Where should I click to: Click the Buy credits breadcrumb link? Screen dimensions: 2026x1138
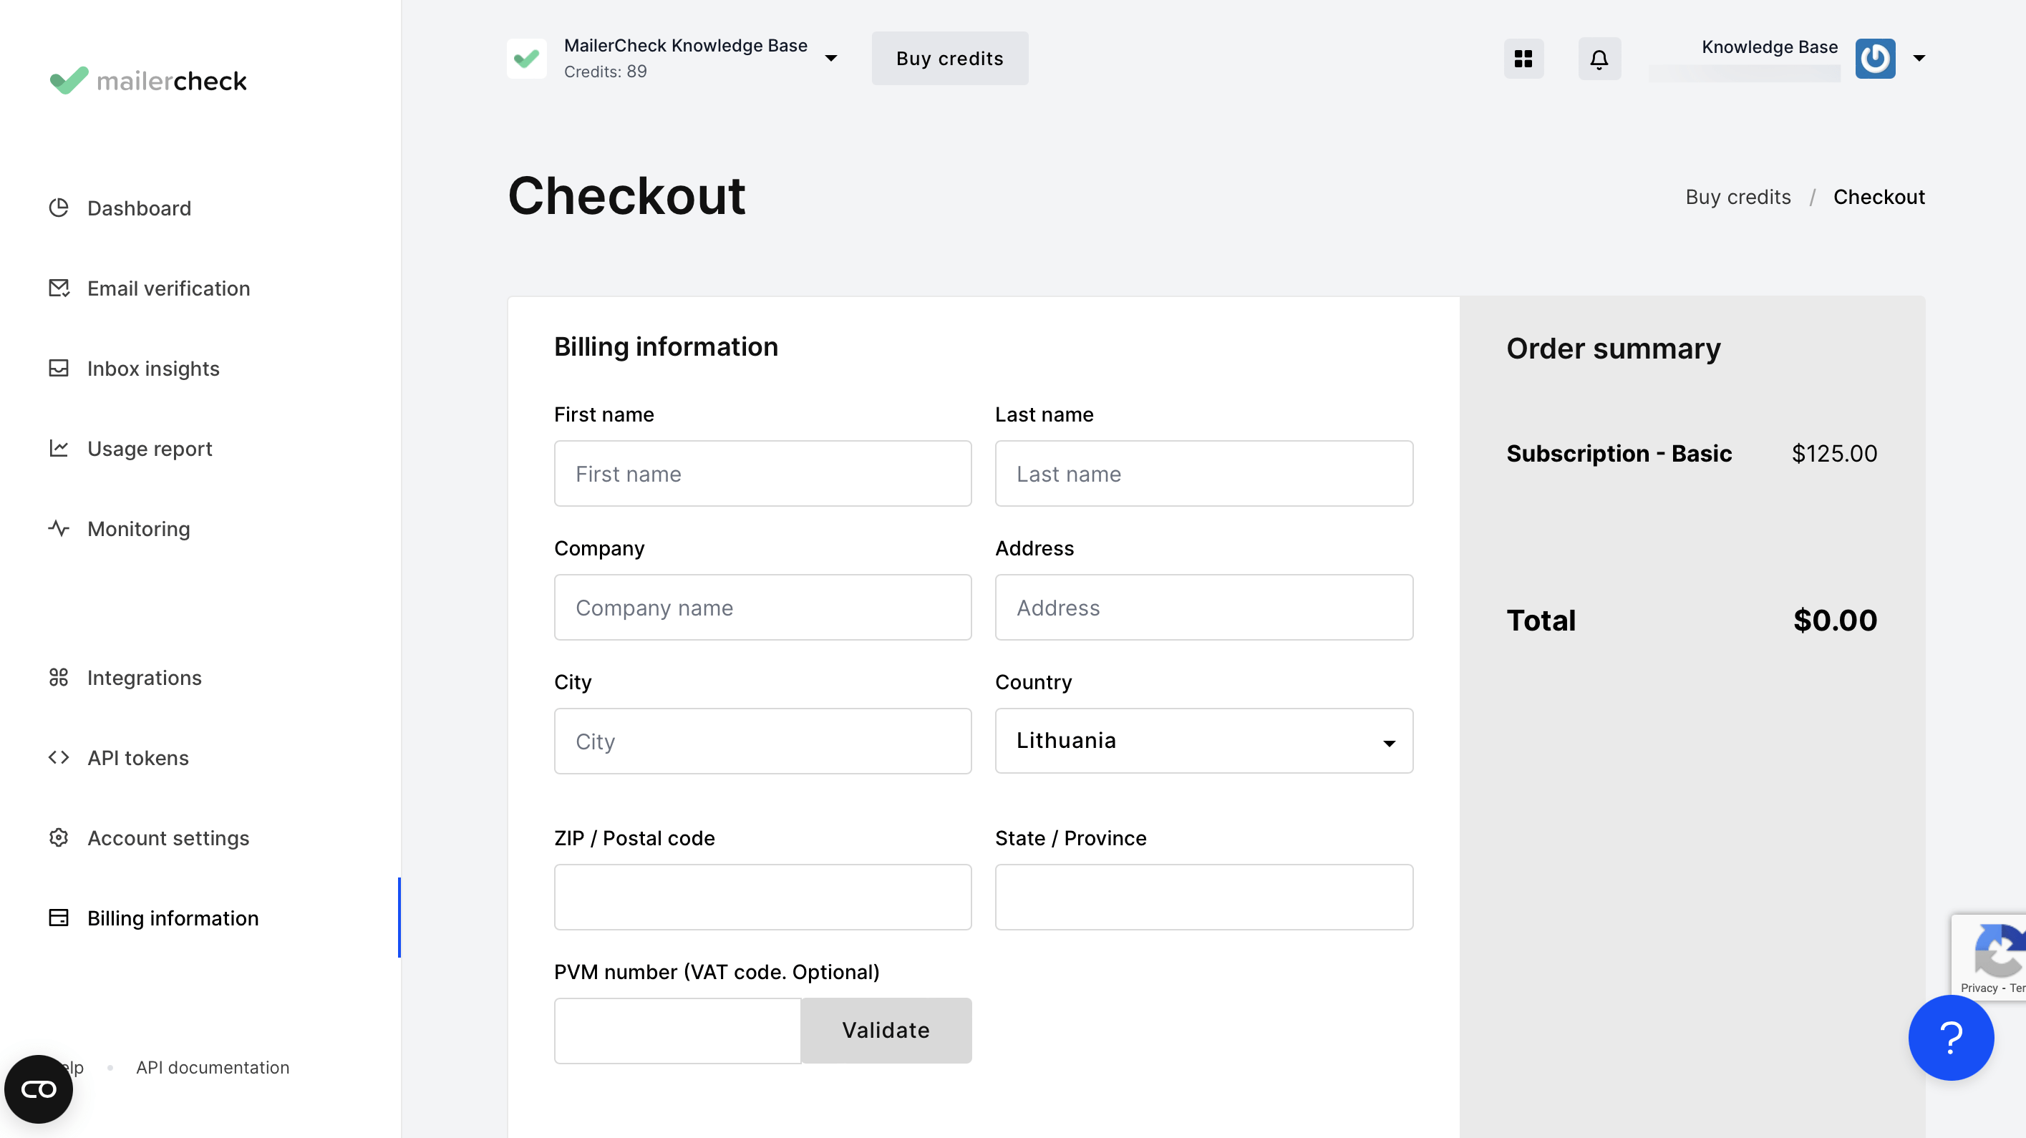[x=1738, y=196]
